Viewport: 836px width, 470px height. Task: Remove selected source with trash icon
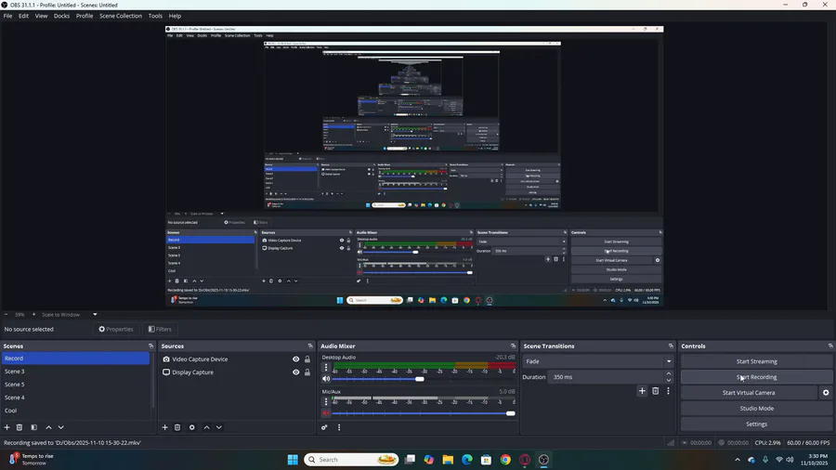click(x=177, y=427)
